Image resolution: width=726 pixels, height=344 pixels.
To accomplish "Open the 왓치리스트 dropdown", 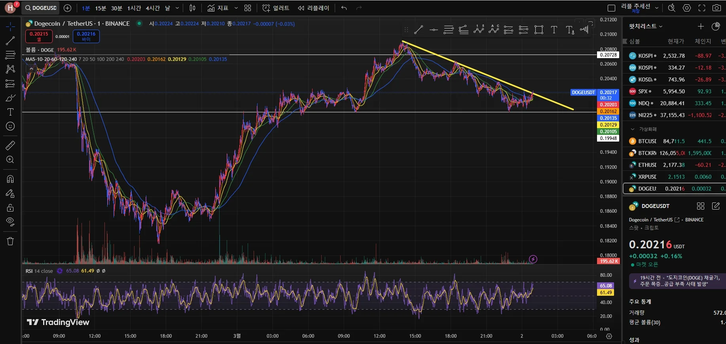I will (x=646, y=26).
